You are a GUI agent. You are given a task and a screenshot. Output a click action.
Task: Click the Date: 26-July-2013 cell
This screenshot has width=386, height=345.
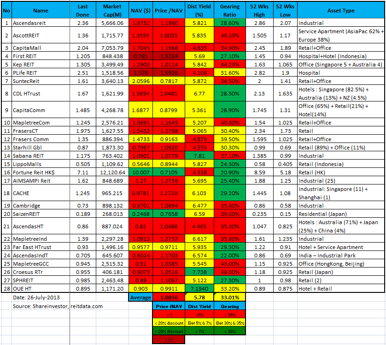click(41, 297)
